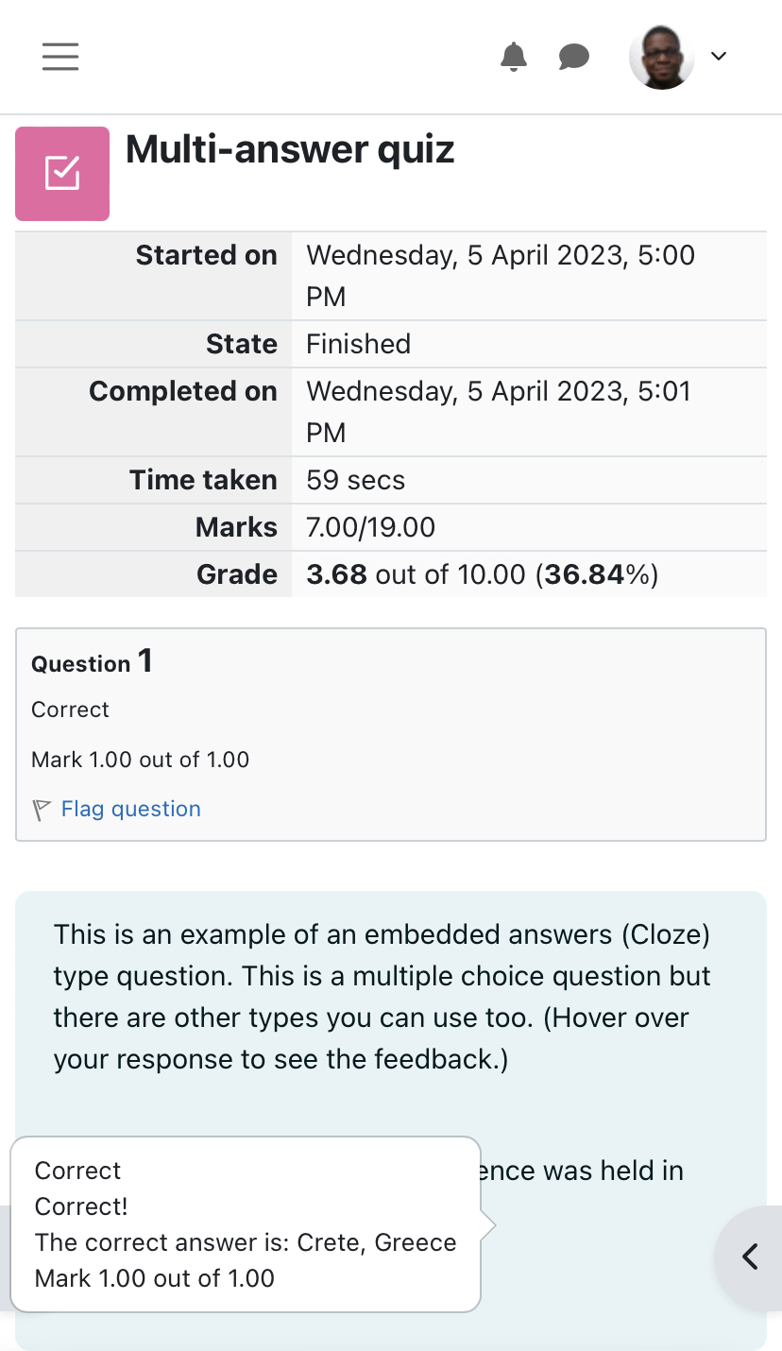Screen dimensions: 782x1351
Task: Click the Grade 3.68 out of 10.00 value
Action: [483, 574]
